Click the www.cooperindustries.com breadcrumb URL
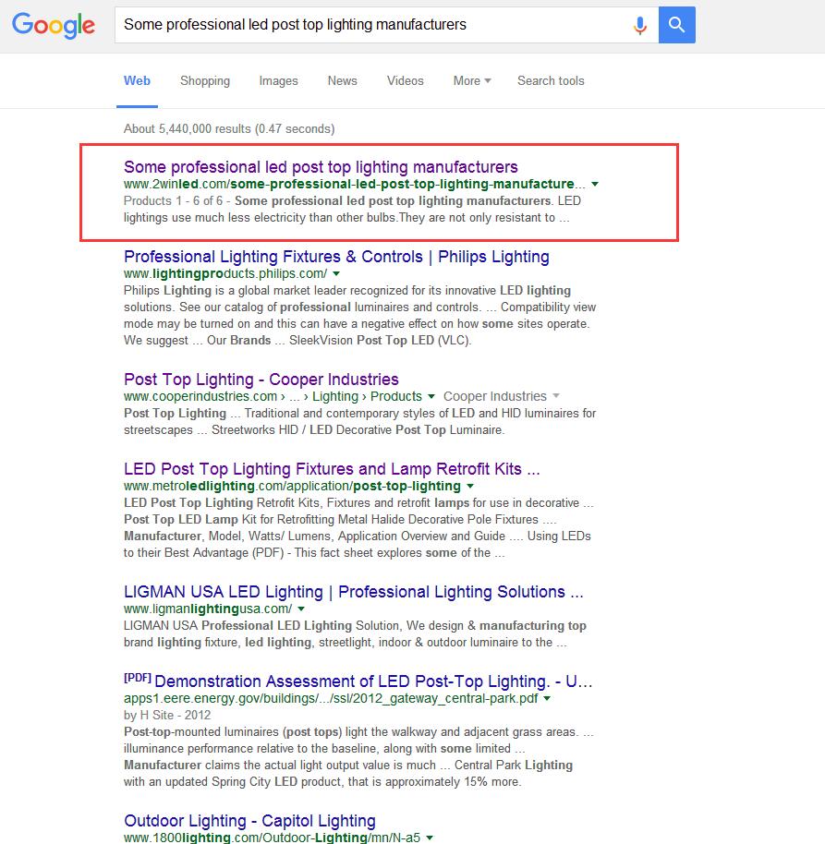 [x=273, y=397]
